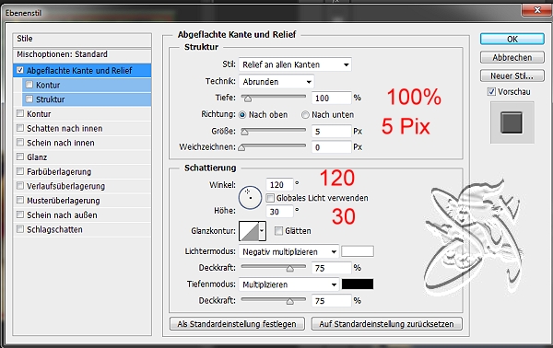
Task: Open the Stil dropdown Relief an allen Kanten
Action: [x=295, y=64]
